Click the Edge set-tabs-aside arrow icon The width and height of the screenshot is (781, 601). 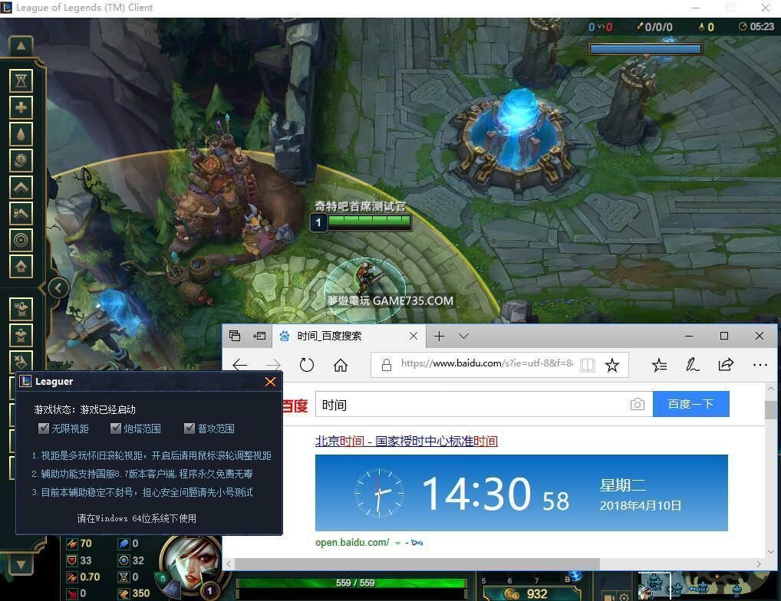pyautogui.click(x=259, y=336)
